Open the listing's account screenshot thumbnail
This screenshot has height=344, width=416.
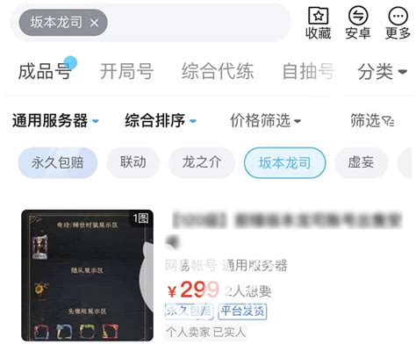tap(87, 276)
